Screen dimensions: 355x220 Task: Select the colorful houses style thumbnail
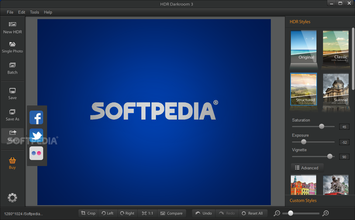(304, 185)
